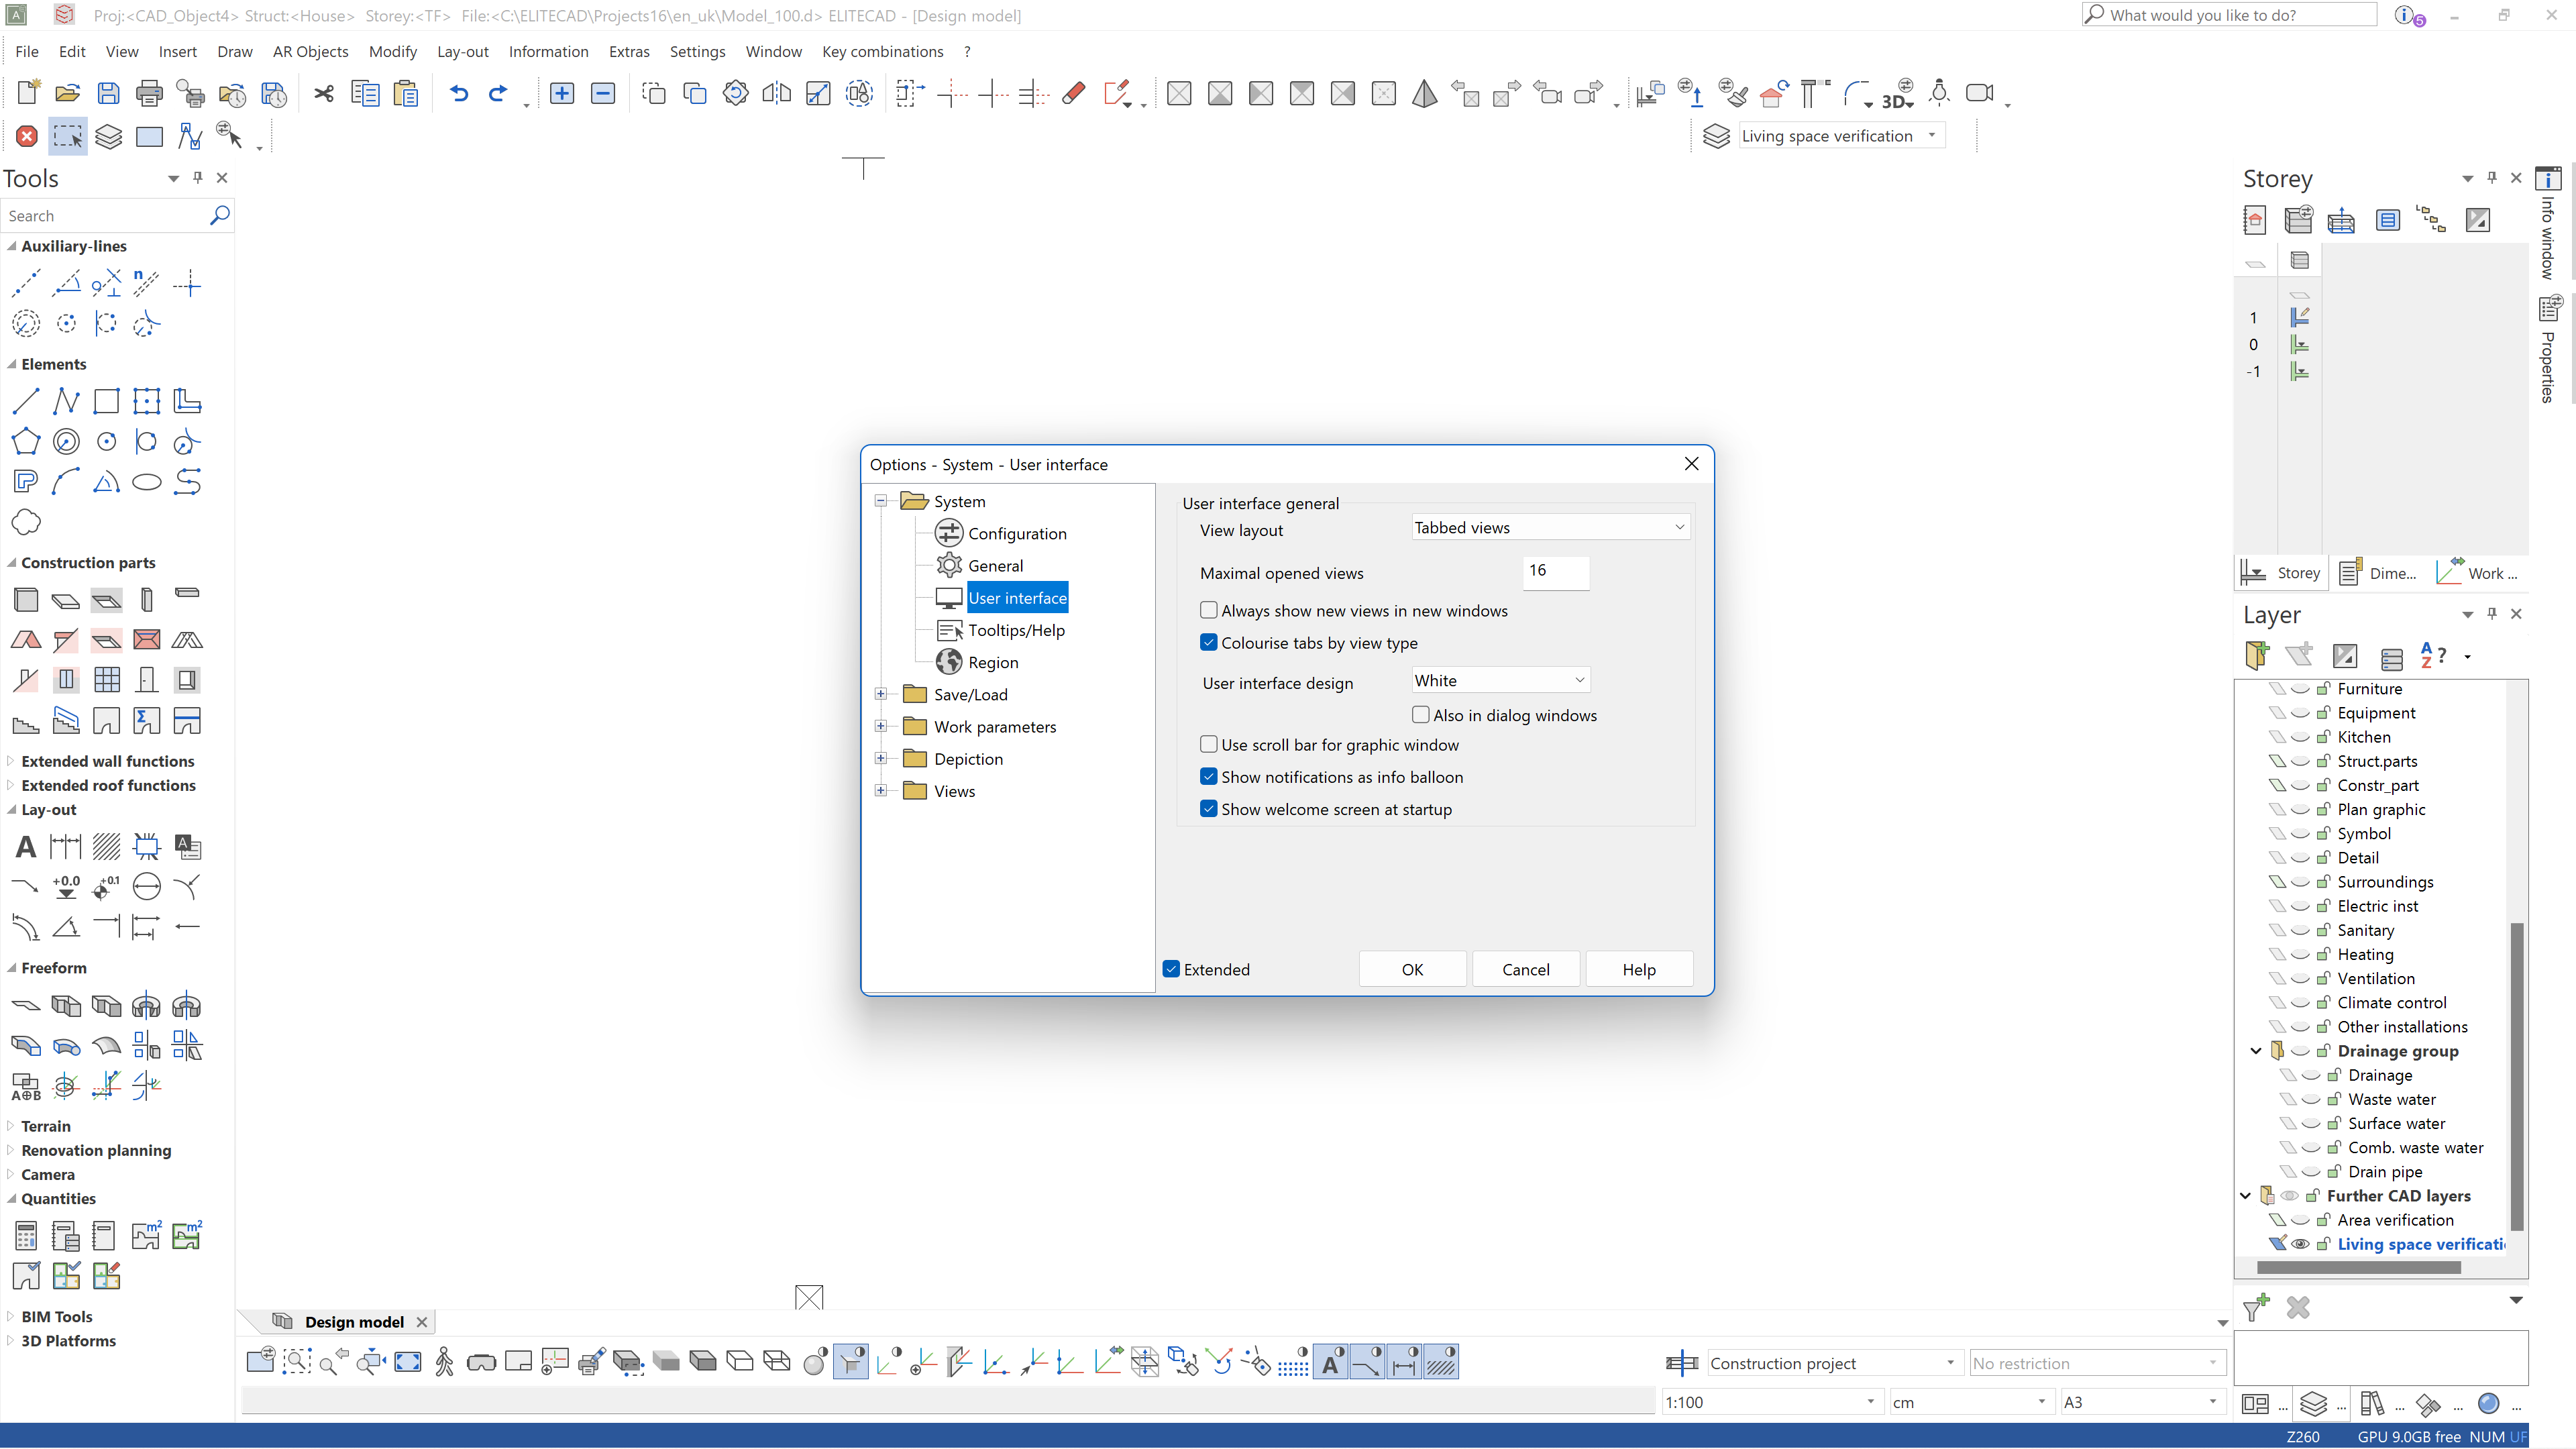
Task: Open the Settings menu
Action: [x=697, y=51]
